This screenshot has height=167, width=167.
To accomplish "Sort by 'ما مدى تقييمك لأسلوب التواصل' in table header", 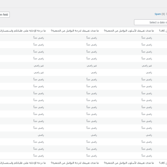I will click(x=129, y=31).
